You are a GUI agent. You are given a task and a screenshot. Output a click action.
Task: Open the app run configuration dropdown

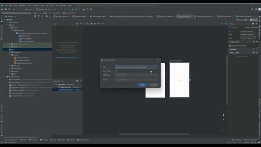coord(29,9)
